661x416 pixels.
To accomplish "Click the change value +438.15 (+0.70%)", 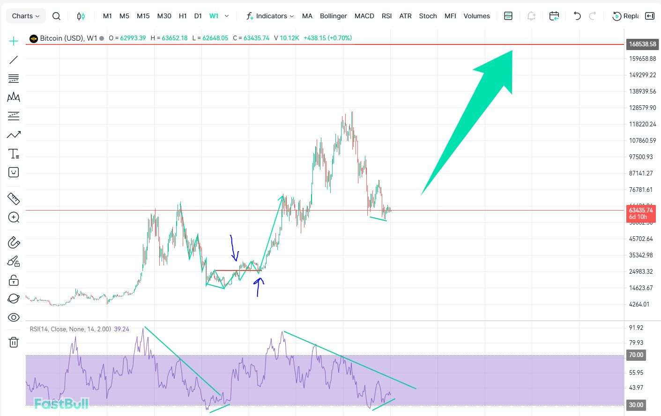I will [328, 38].
